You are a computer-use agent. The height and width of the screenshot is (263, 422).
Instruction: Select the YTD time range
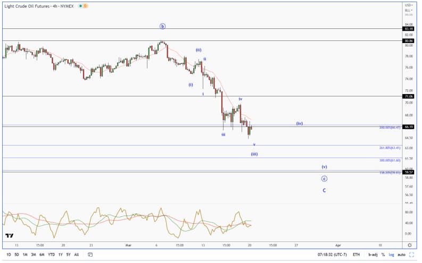(x=51, y=254)
